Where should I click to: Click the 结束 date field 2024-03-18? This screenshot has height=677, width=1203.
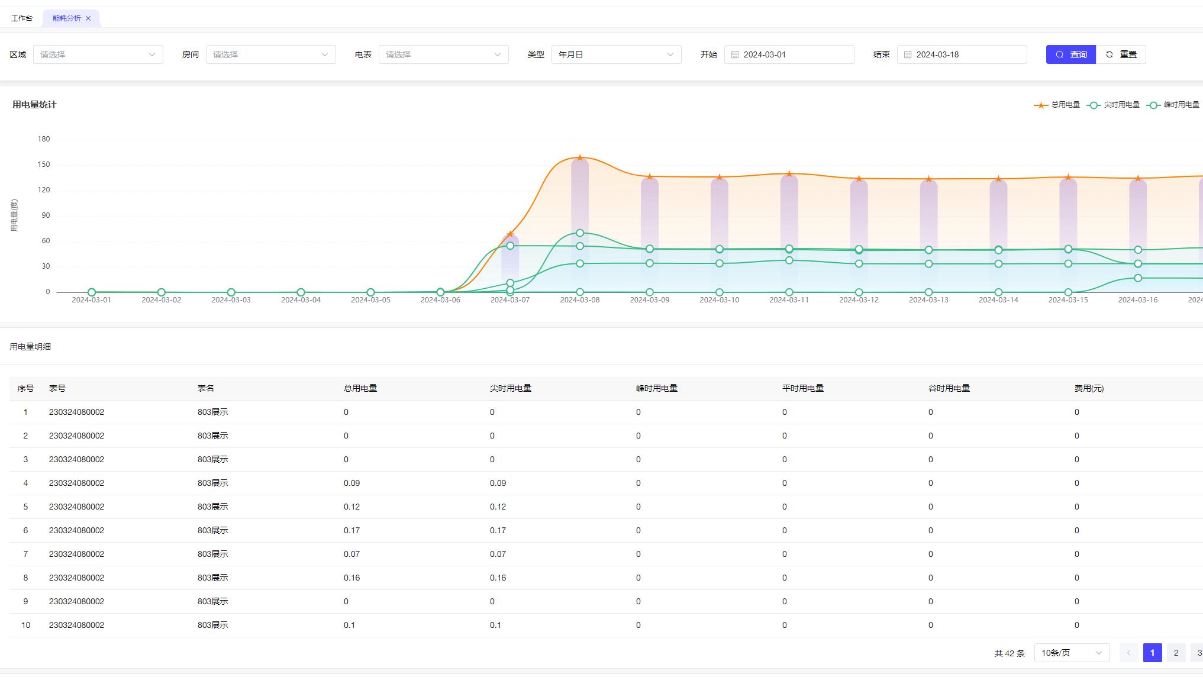click(x=962, y=54)
